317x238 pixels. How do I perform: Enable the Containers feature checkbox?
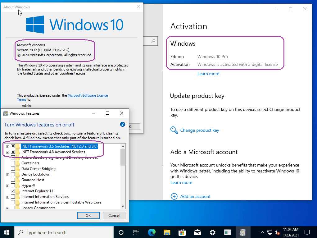point(13,163)
